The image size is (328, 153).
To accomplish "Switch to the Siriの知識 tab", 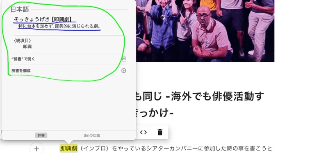I will (91, 135).
